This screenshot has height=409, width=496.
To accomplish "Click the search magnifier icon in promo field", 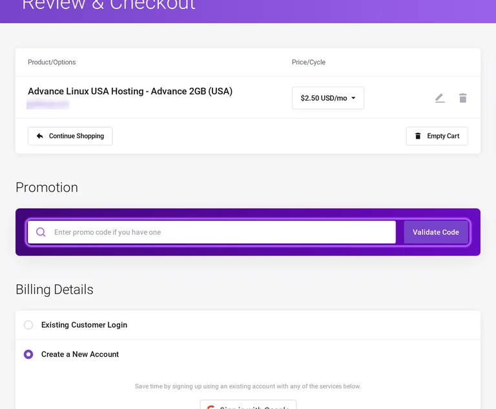I will click(41, 232).
